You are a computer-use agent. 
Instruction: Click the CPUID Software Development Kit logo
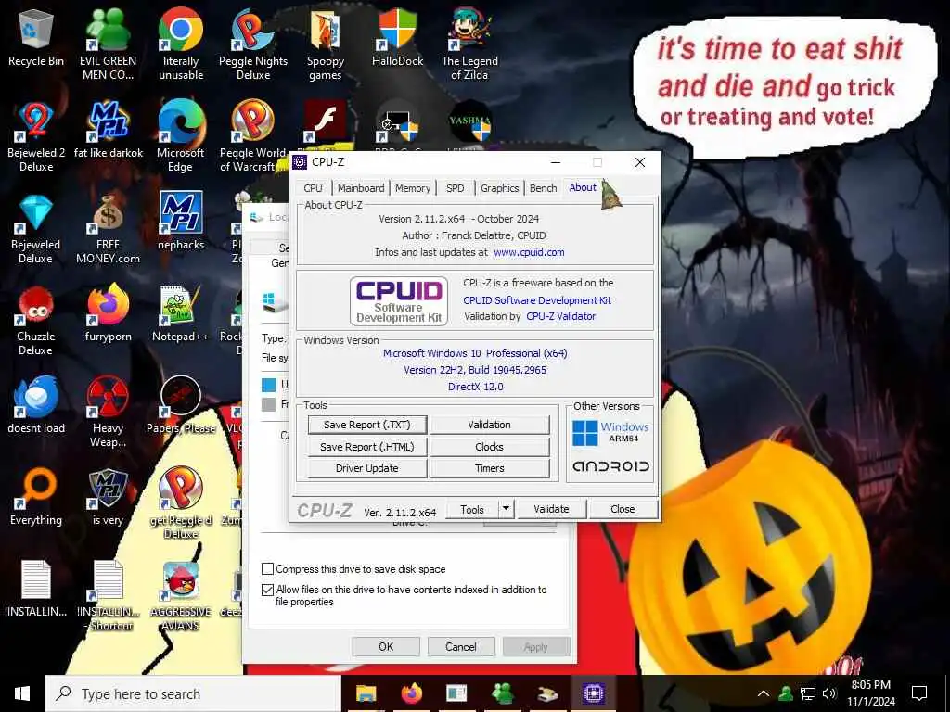399,301
